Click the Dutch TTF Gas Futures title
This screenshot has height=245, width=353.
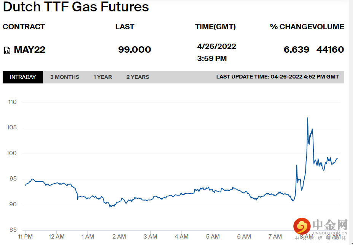(76, 7)
